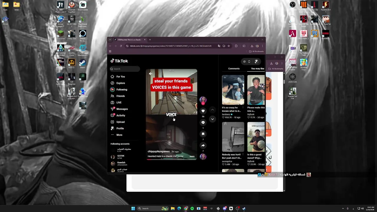Open a new Chrome tab
The height and width of the screenshot is (212, 377).
tap(150, 40)
